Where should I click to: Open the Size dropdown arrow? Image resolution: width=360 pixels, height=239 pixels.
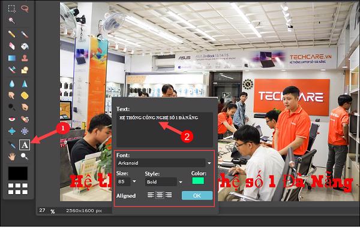(134, 181)
